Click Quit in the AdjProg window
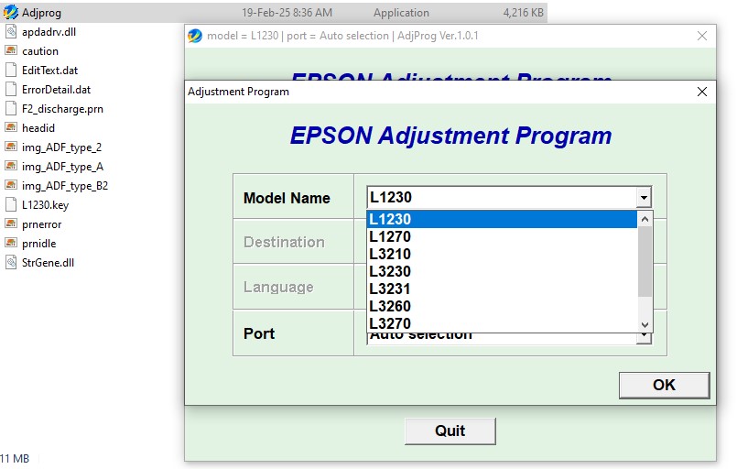737x469 pixels. pos(450,431)
